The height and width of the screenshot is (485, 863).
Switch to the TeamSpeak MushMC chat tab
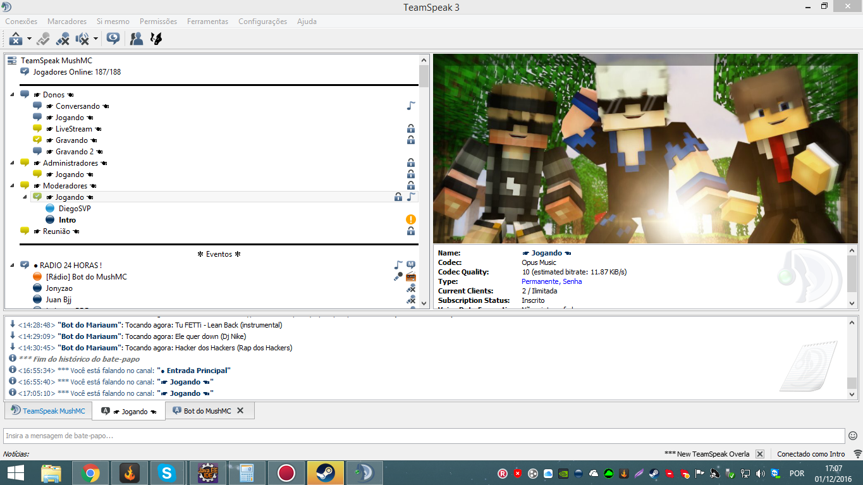[48, 410]
